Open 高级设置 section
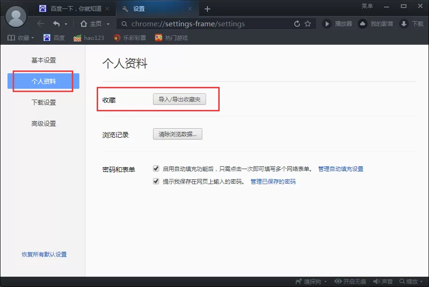 44,124
